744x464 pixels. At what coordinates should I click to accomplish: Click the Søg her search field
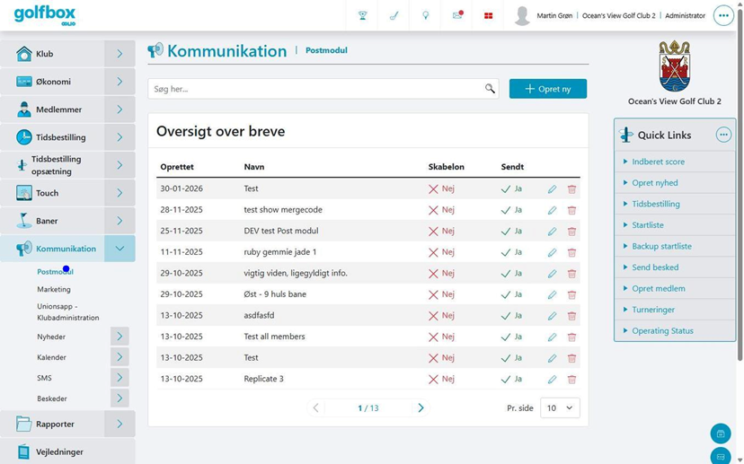[317, 89]
